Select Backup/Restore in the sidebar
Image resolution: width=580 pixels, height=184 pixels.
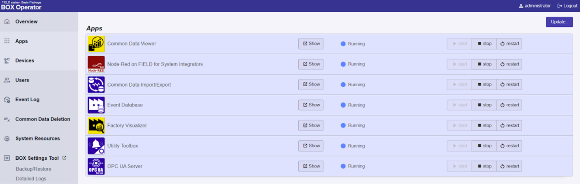coord(34,169)
